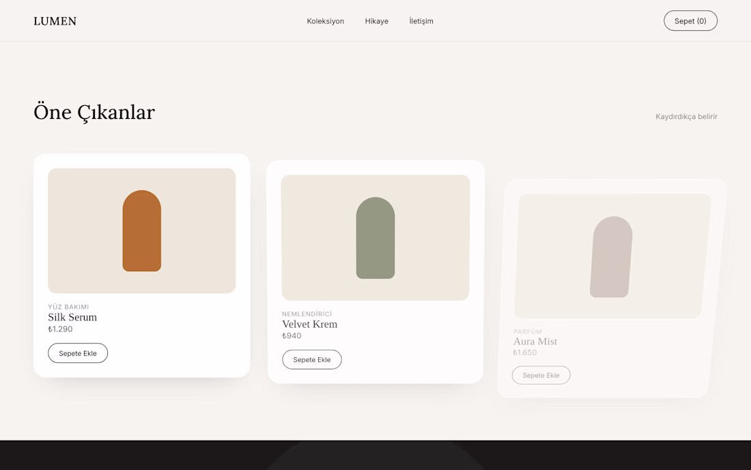
Task: Select the Silk Serum product image
Action: point(142,230)
